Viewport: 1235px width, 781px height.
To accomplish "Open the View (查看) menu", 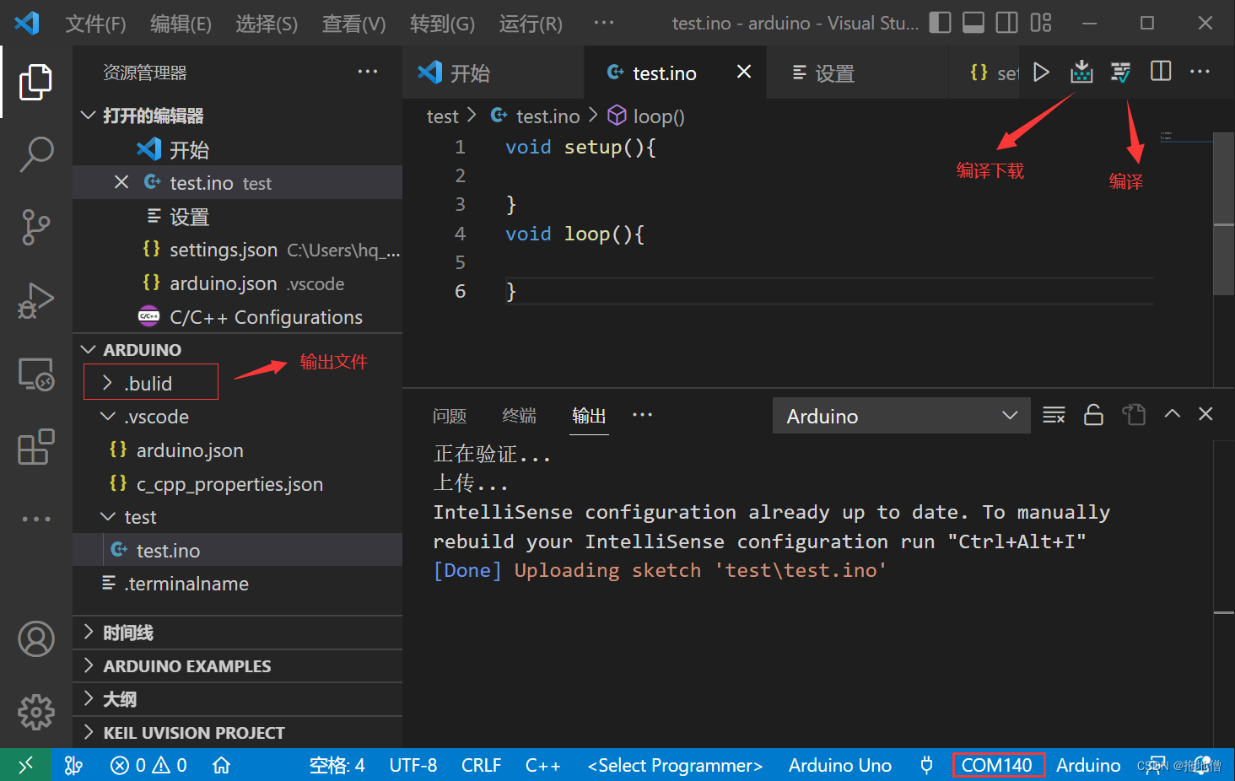I will point(353,24).
